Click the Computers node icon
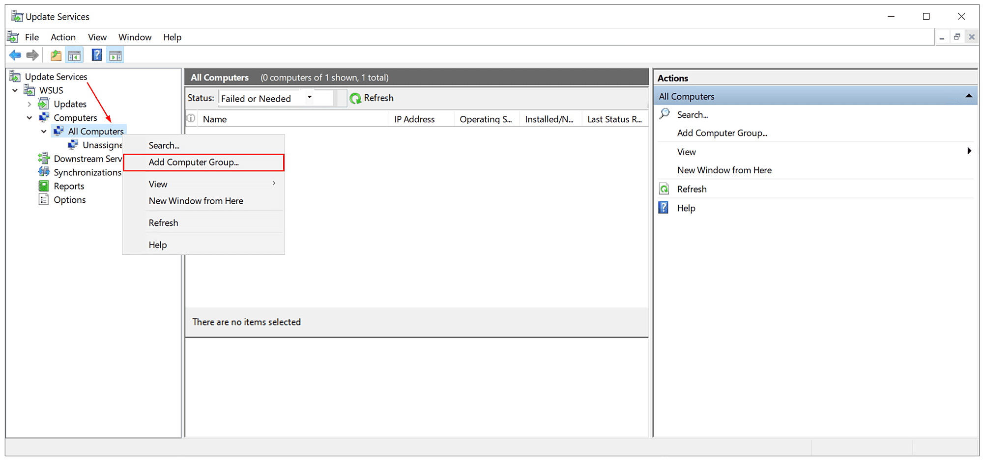The image size is (983, 461). 44,117
